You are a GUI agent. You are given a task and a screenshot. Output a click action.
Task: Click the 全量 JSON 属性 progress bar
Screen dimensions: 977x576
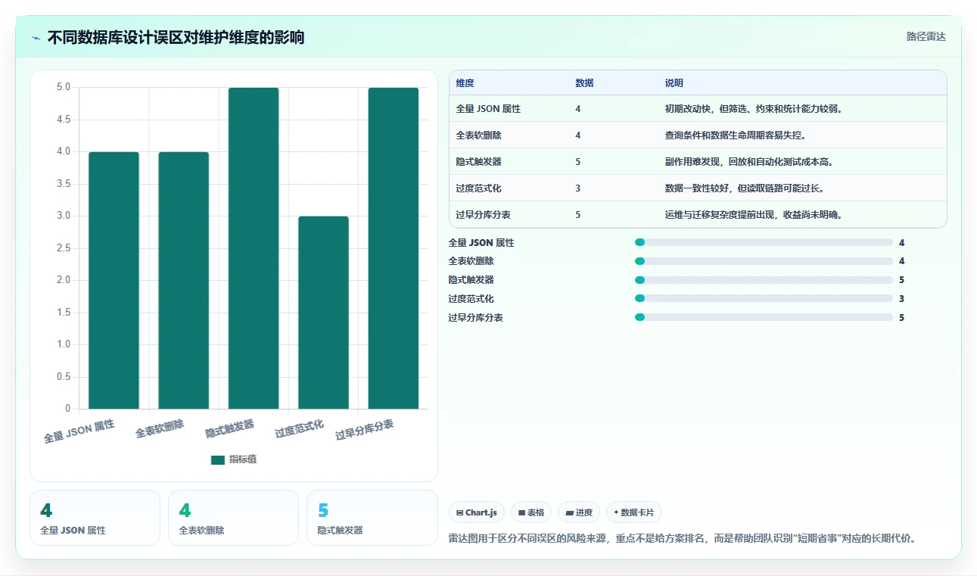pyautogui.click(x=764, y=242)
